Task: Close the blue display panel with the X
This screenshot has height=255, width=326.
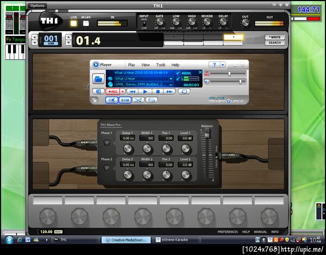Action: (x=200, y=72)
